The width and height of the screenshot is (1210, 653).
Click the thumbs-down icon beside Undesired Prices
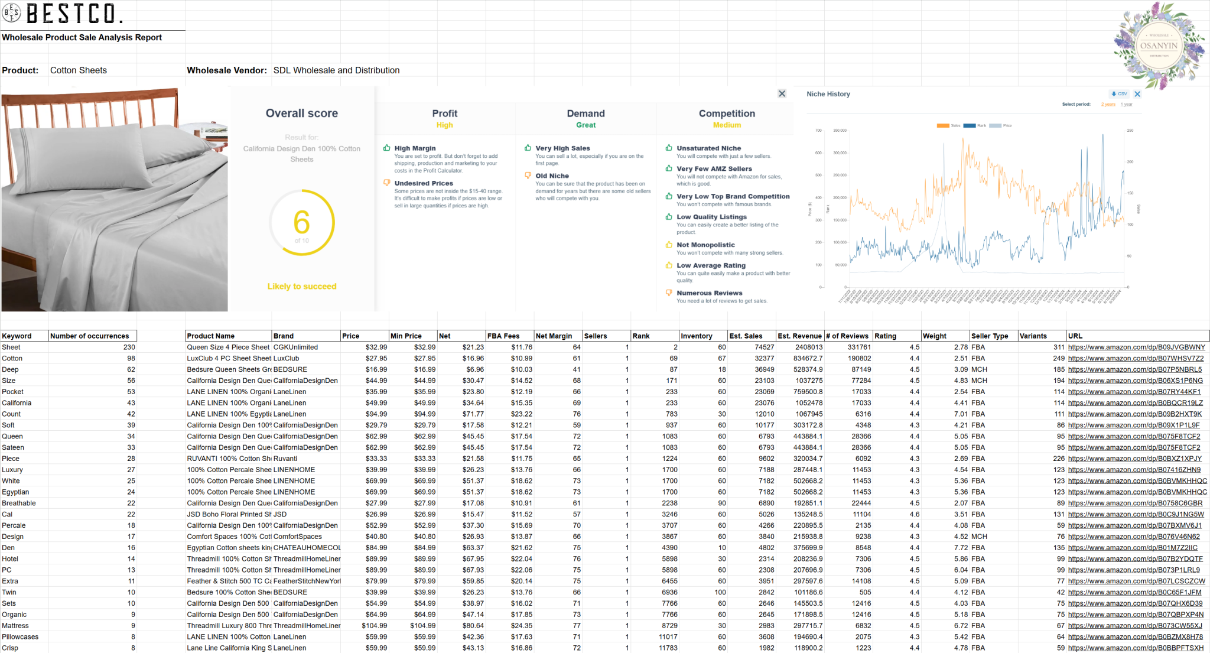click(386, 183)
